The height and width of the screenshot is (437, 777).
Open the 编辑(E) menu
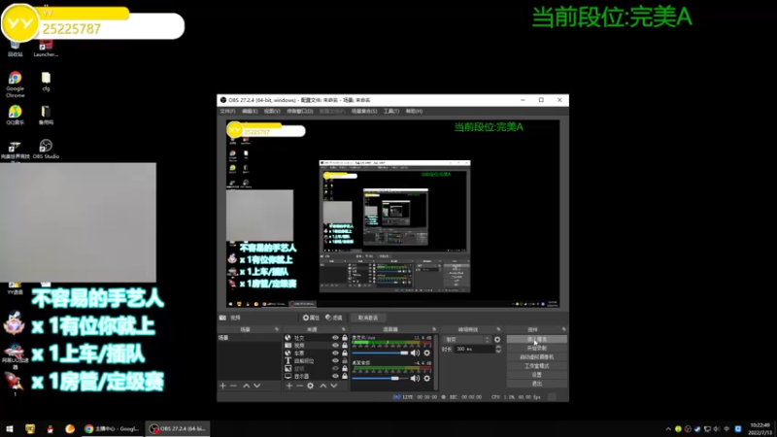tap(250, 111)
